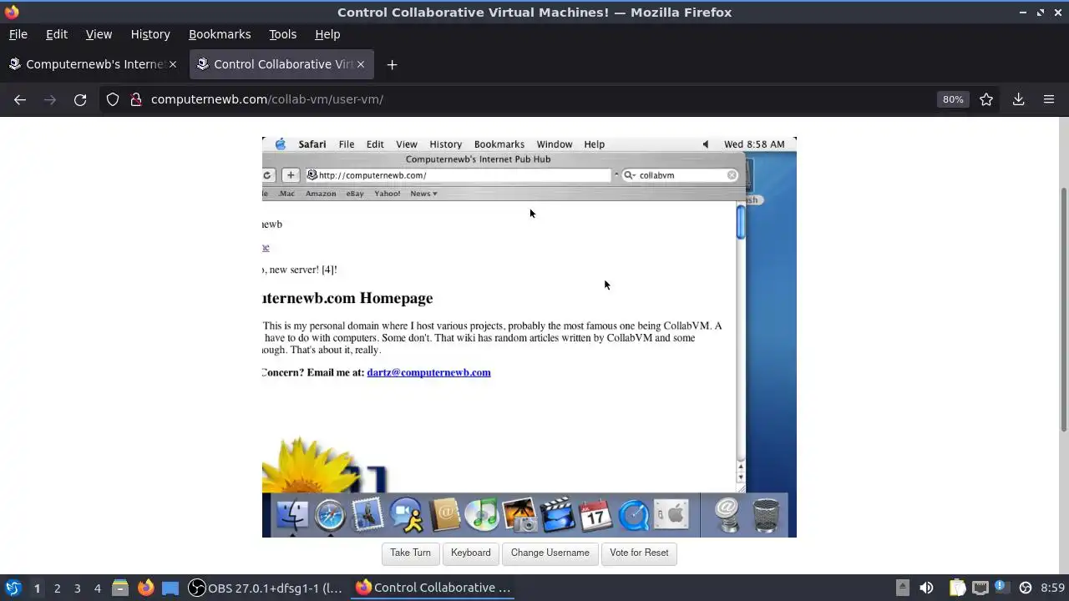
Task: Click the Vote for Reset button
Action: (639, 553)
